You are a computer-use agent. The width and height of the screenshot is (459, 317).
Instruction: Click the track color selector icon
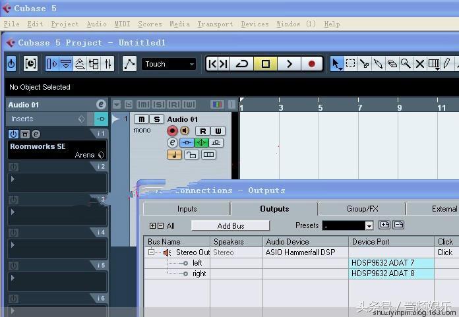point(217,104)
